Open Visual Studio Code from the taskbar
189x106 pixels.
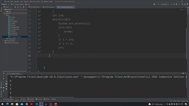coord(36,104)
